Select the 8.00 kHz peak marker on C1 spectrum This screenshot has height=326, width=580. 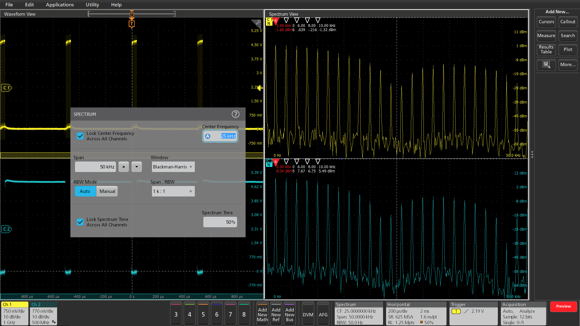[307, 20]
